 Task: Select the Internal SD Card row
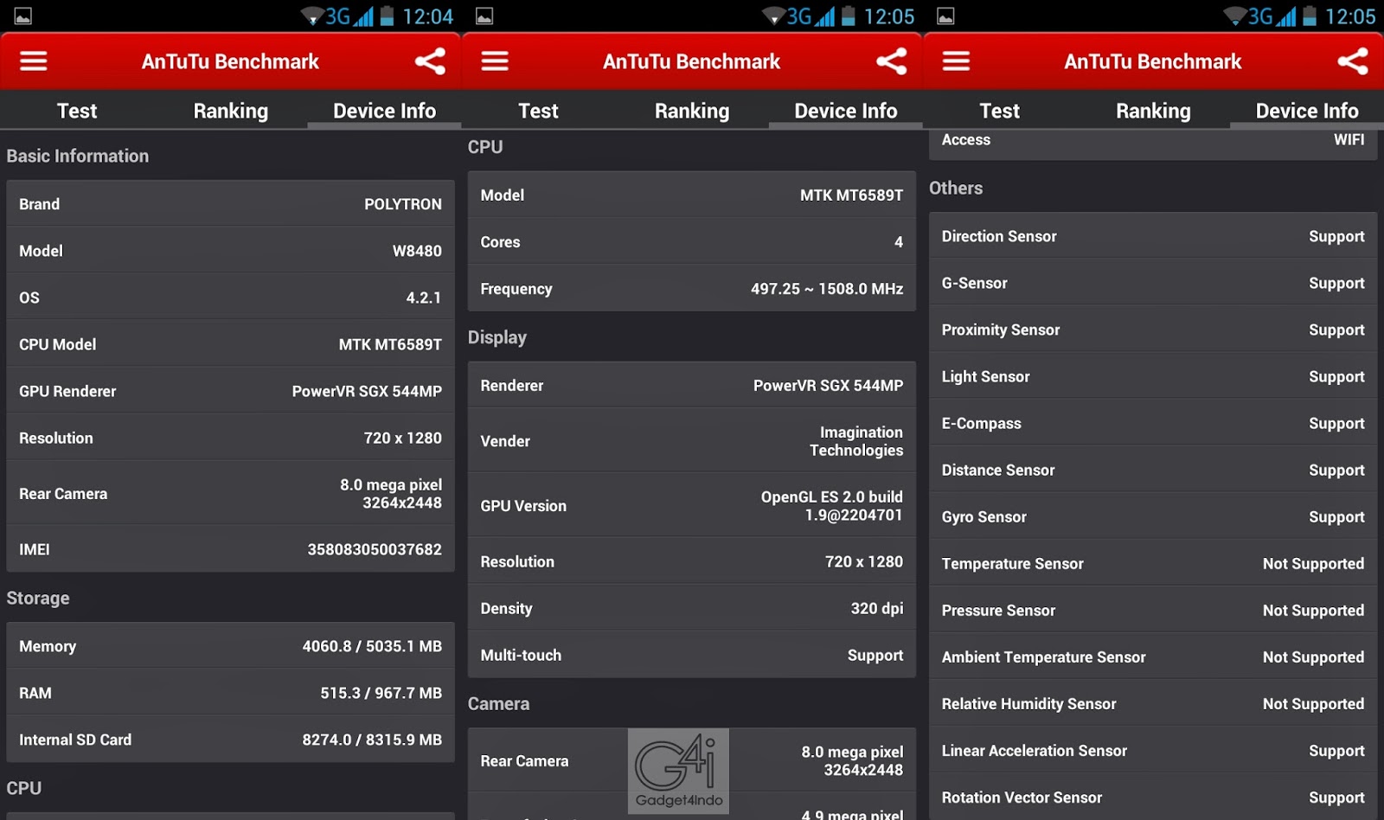pos(230,740)
